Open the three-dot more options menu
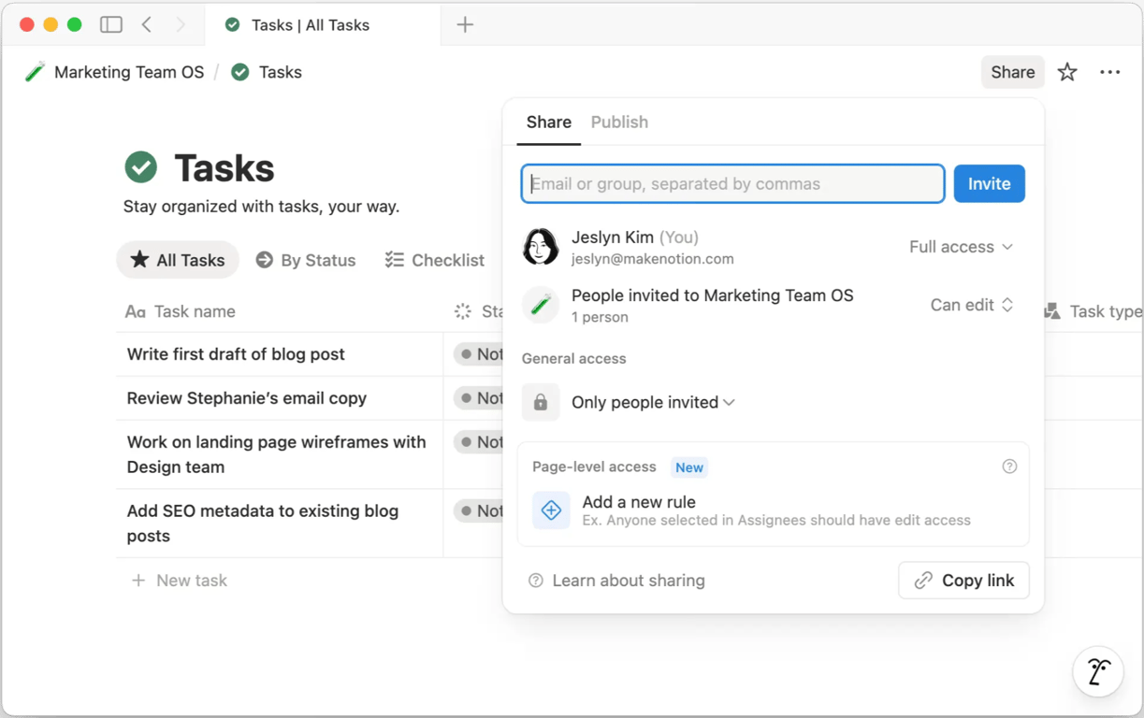The height and width of the screenshot is (718, 1144). click(x=1110, y=72)
